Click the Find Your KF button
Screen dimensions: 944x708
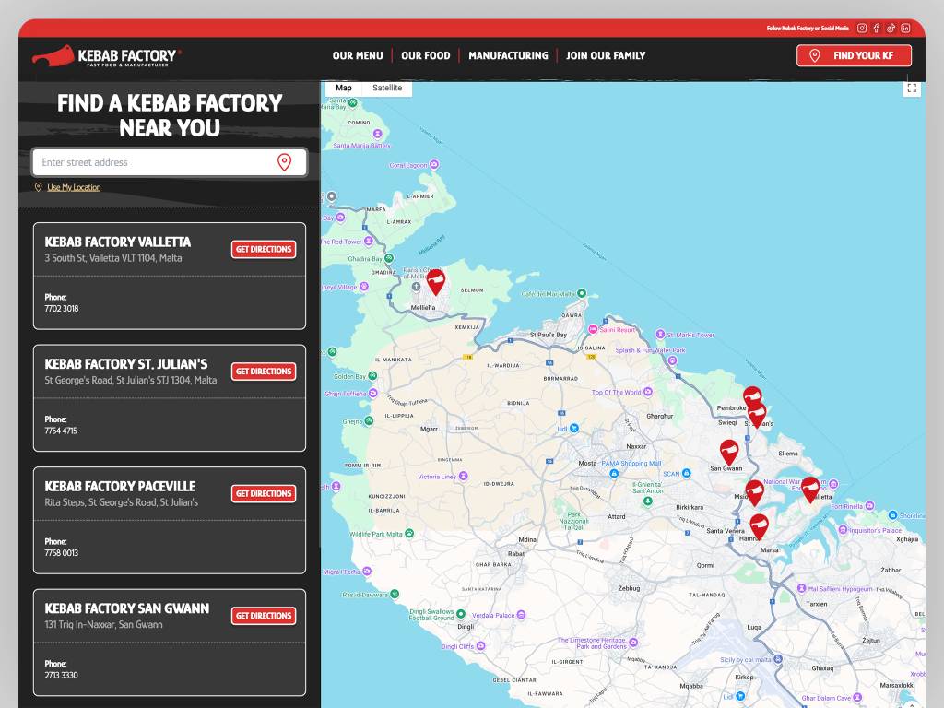pyautogui.click(x=854, y=55)
